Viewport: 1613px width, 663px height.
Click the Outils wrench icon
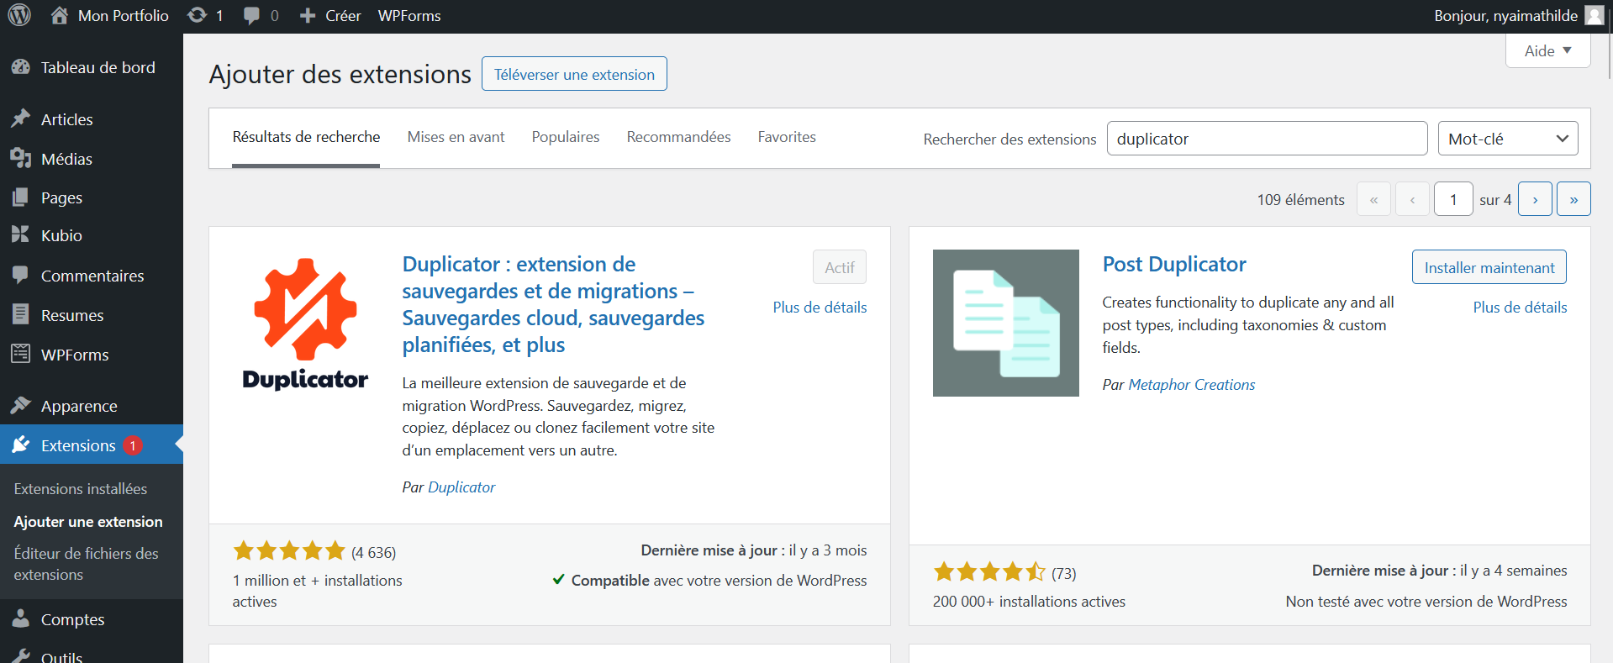[x=21, y=655]
